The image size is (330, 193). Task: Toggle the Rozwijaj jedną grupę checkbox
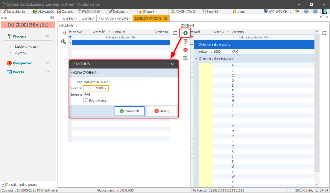3,184
